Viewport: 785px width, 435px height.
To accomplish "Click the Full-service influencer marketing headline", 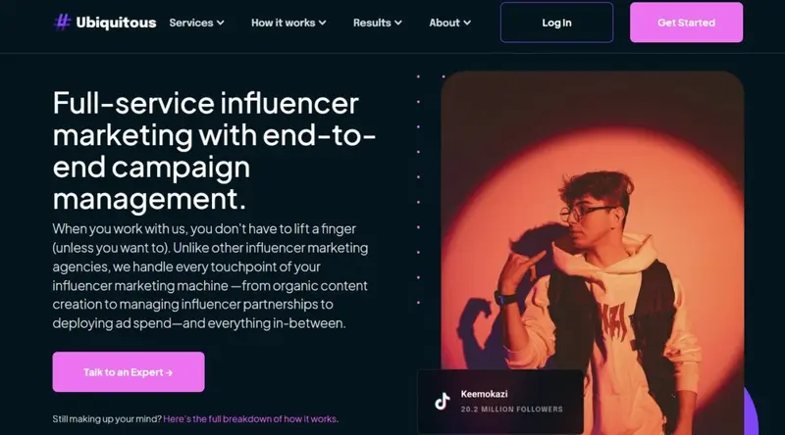I will [214, 151].
